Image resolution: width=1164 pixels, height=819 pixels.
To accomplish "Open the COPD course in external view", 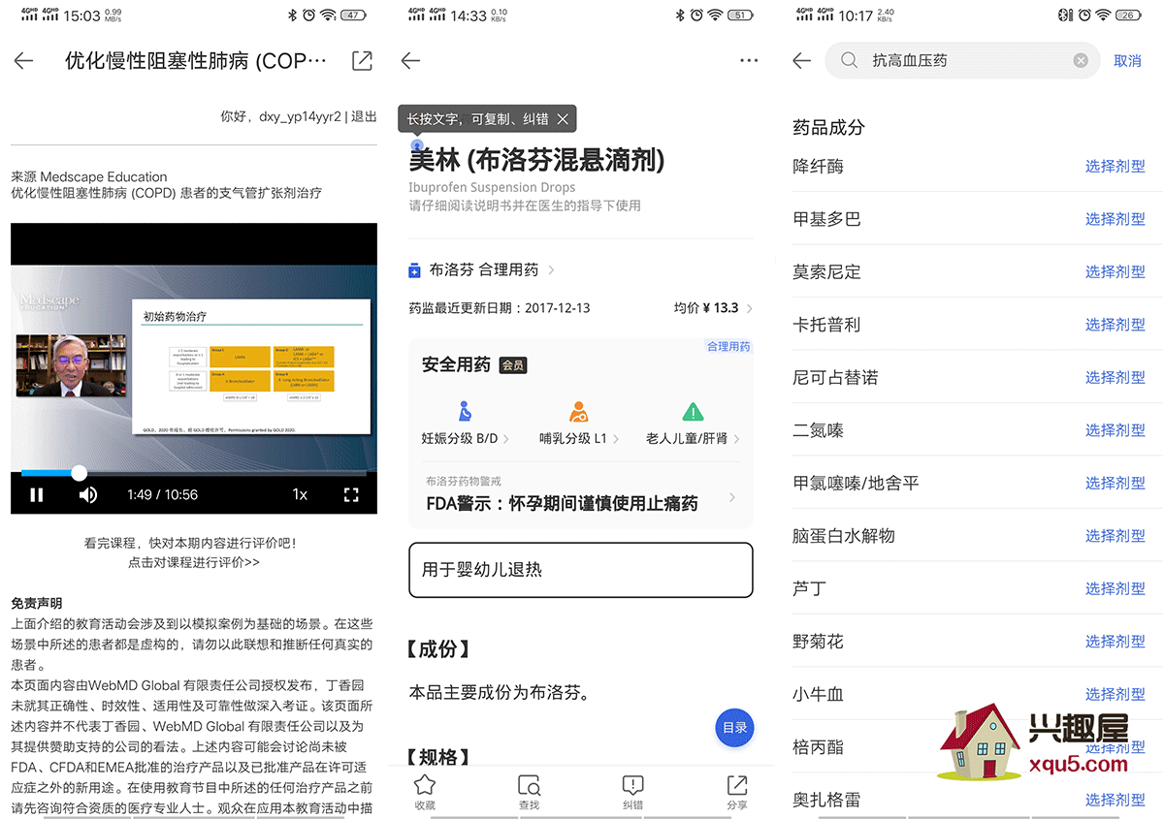I will (362, 61).
